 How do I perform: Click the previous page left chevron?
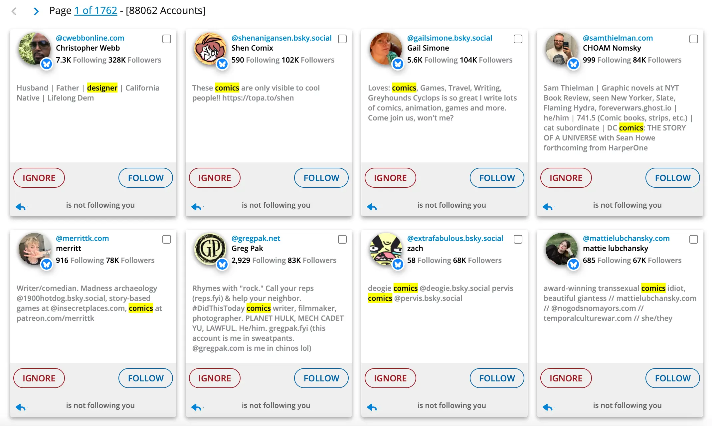click(x=14, y=11)
